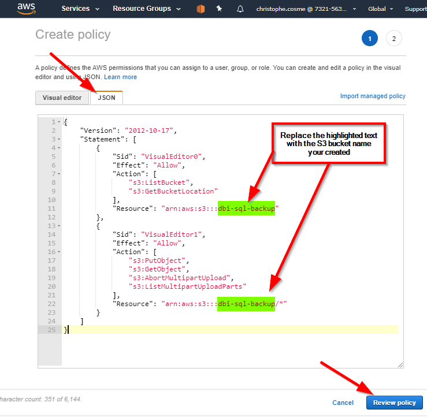Collapse the Statement fold on line 3
Screen dimensions: 427x417
click(59, 139)
